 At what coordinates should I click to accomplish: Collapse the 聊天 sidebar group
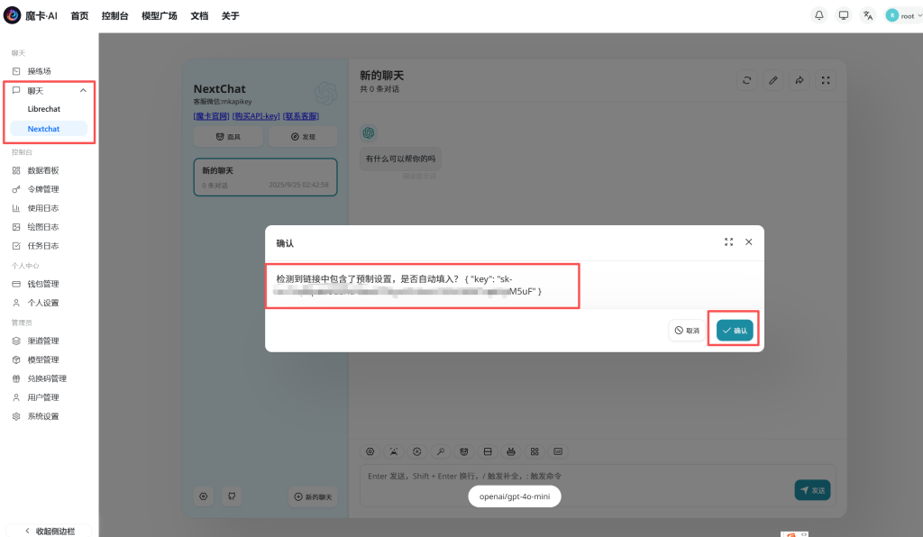(84, 90)
